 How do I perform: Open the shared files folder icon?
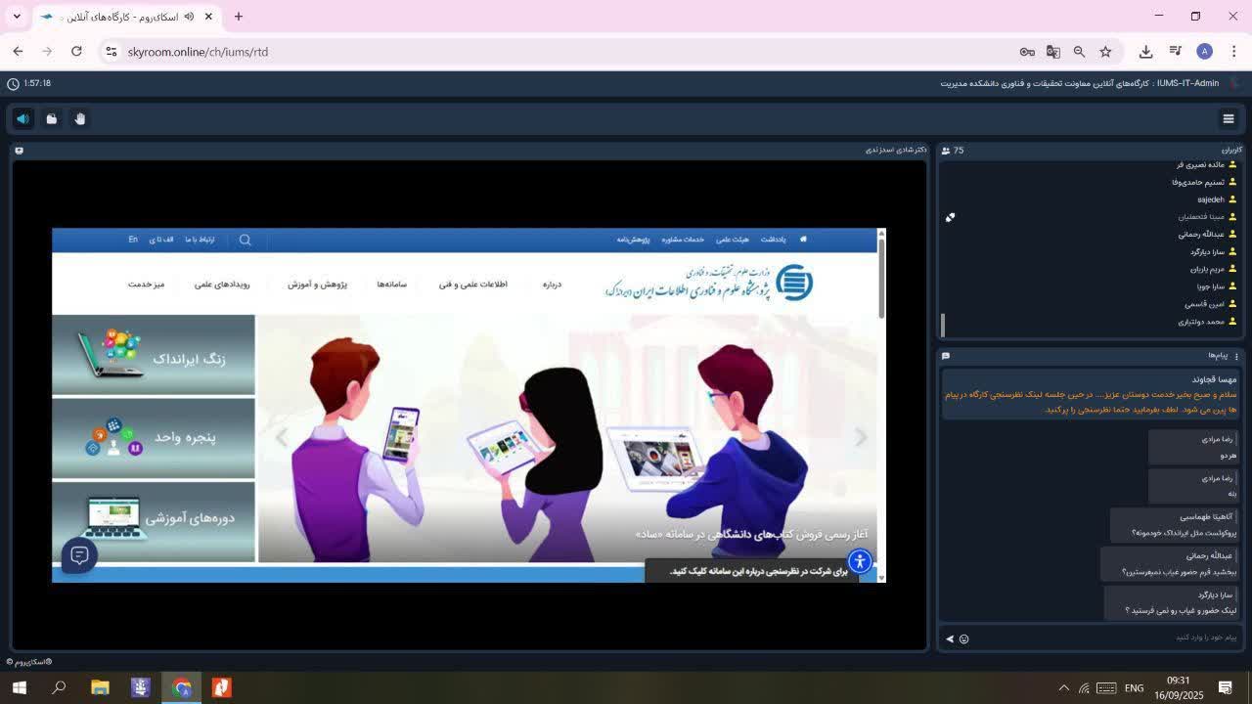coord(52,118)
